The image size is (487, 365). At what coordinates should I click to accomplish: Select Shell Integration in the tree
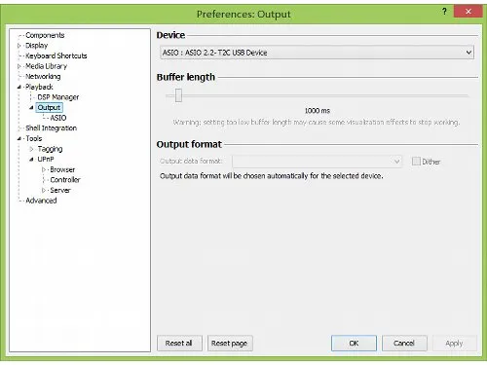[51, 128]
